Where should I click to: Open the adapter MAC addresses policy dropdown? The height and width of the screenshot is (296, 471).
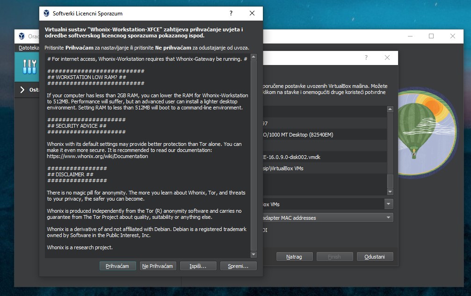388,218
